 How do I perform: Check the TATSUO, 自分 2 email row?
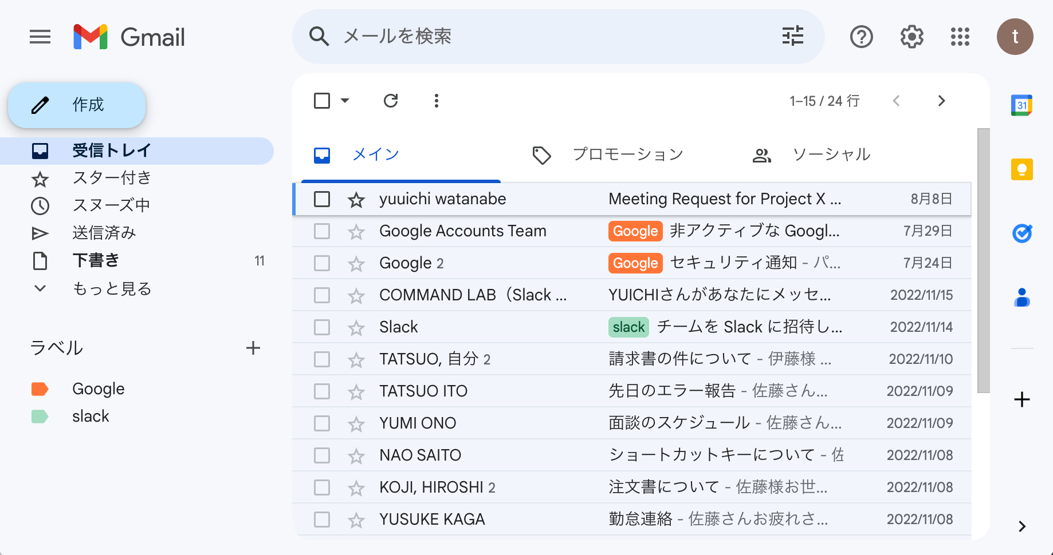click(322, 359)
